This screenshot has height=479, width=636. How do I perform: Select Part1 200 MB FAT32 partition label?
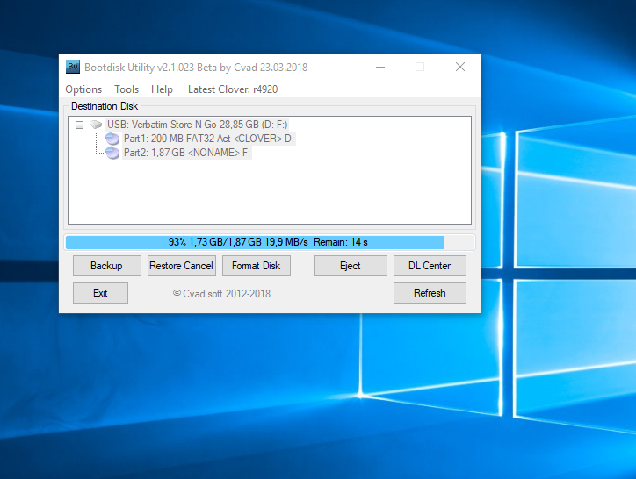click(209, 139)
